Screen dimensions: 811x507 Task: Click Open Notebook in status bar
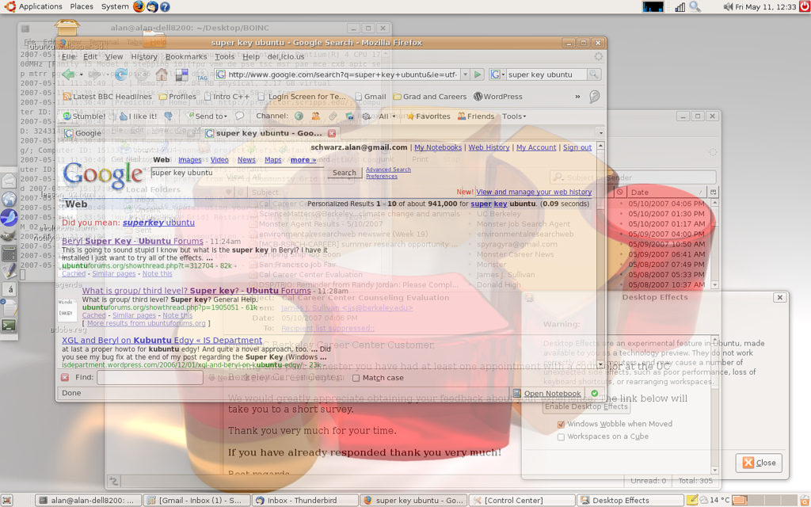point(546,394)
